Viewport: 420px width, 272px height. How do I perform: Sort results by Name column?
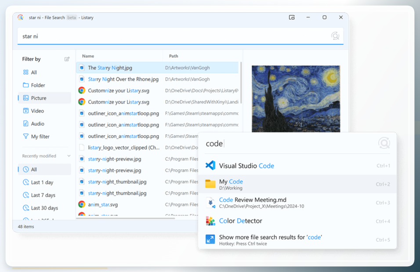point(88,56)
